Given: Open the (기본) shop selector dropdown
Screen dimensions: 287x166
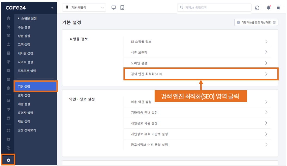Looking at the screenshot, I should (x=84, y=8).
